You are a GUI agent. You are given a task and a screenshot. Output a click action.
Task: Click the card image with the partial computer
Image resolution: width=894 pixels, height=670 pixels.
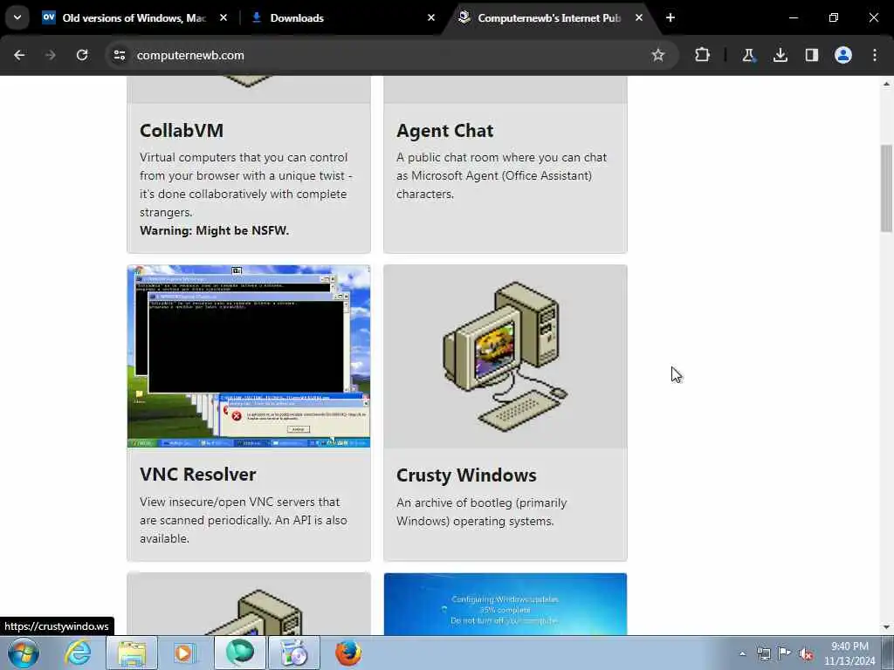(249, 604)
